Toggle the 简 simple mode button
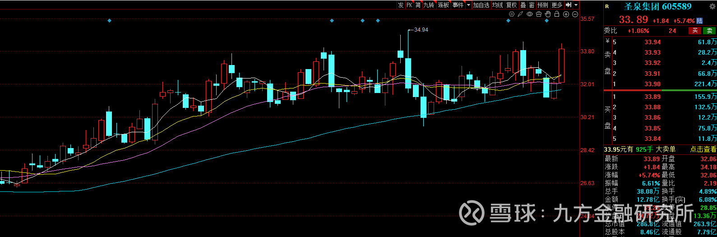Viewport: 717px width, 237px height. 418,5
